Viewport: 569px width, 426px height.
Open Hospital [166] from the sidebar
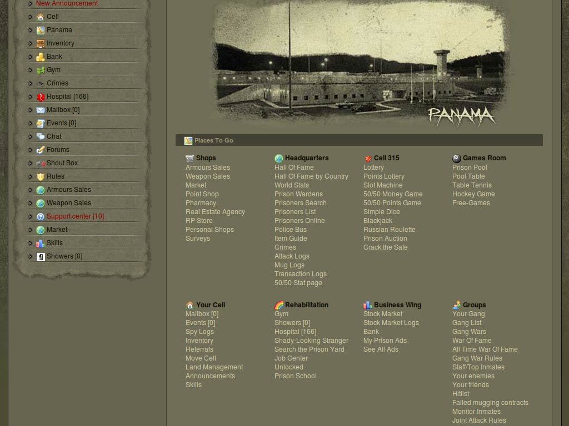67,97
